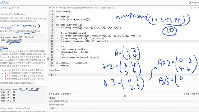Viewport: 199px width, 112px height.
Task: Go to next page icon beside title
Action: 56,8
